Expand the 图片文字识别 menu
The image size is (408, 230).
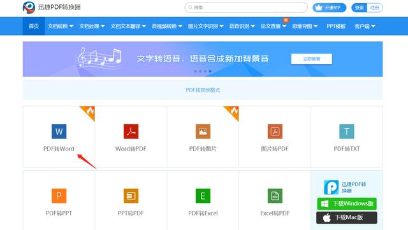[x=206, y=26]
